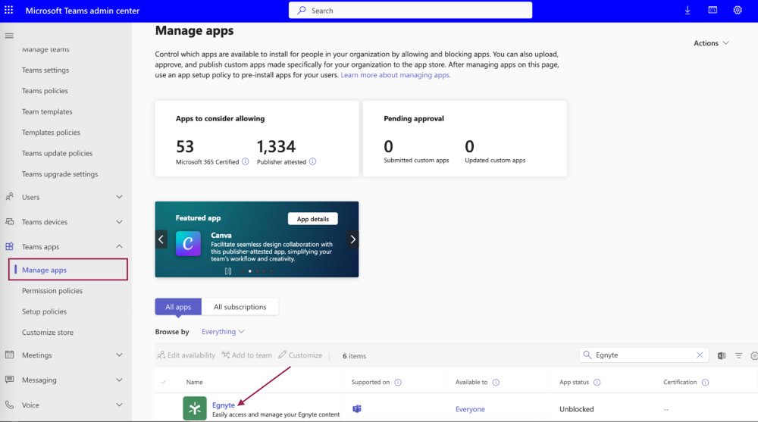
Task: Expand the Teams devices section
Action: [120, 222]
